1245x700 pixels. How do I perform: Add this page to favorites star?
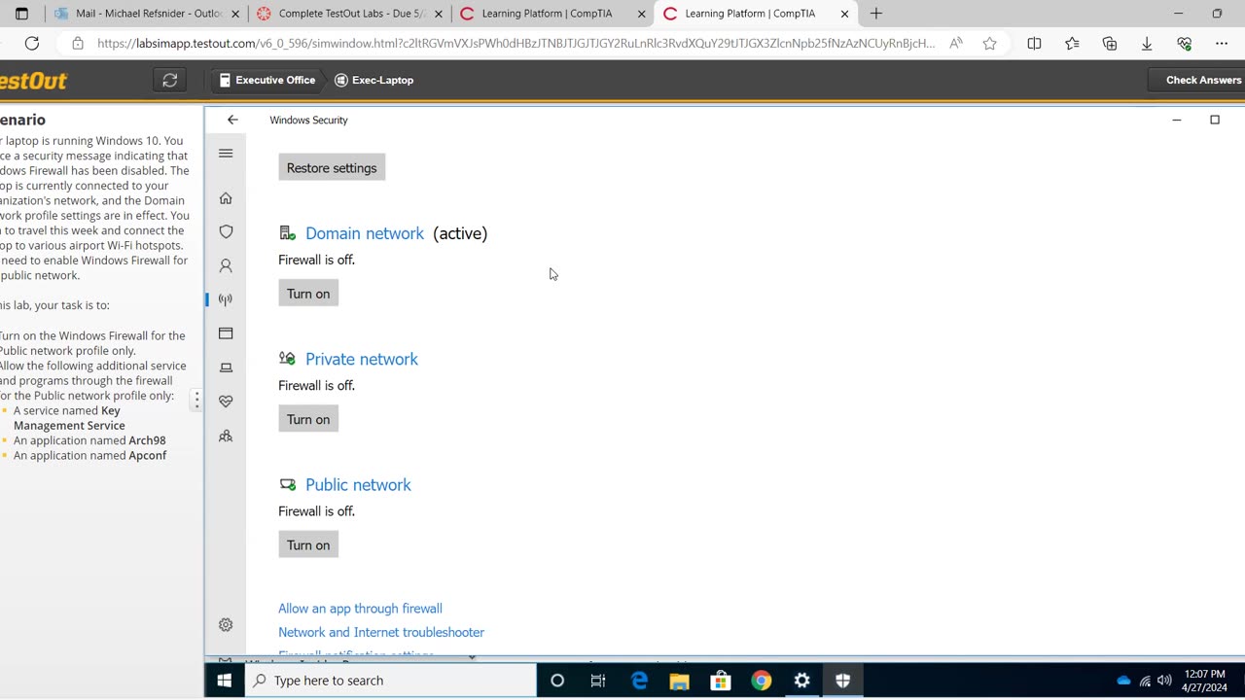[989, 44]
